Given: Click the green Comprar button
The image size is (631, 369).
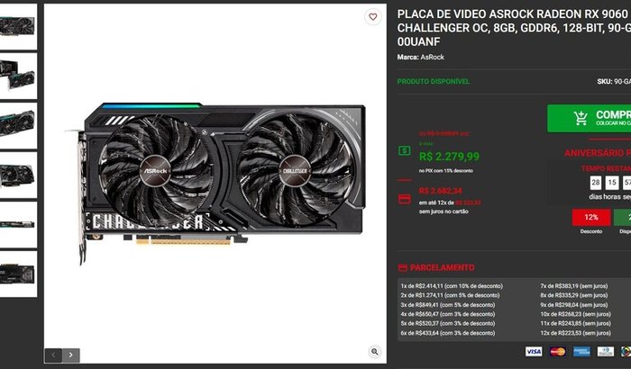Looking at the screenshot, I should tap(590, 118).
